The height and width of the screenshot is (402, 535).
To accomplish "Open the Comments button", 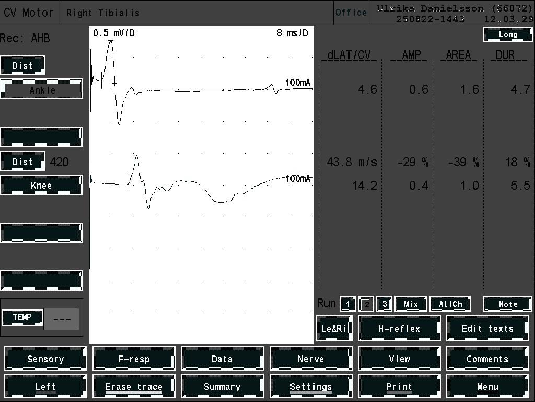I will [487, 359].
